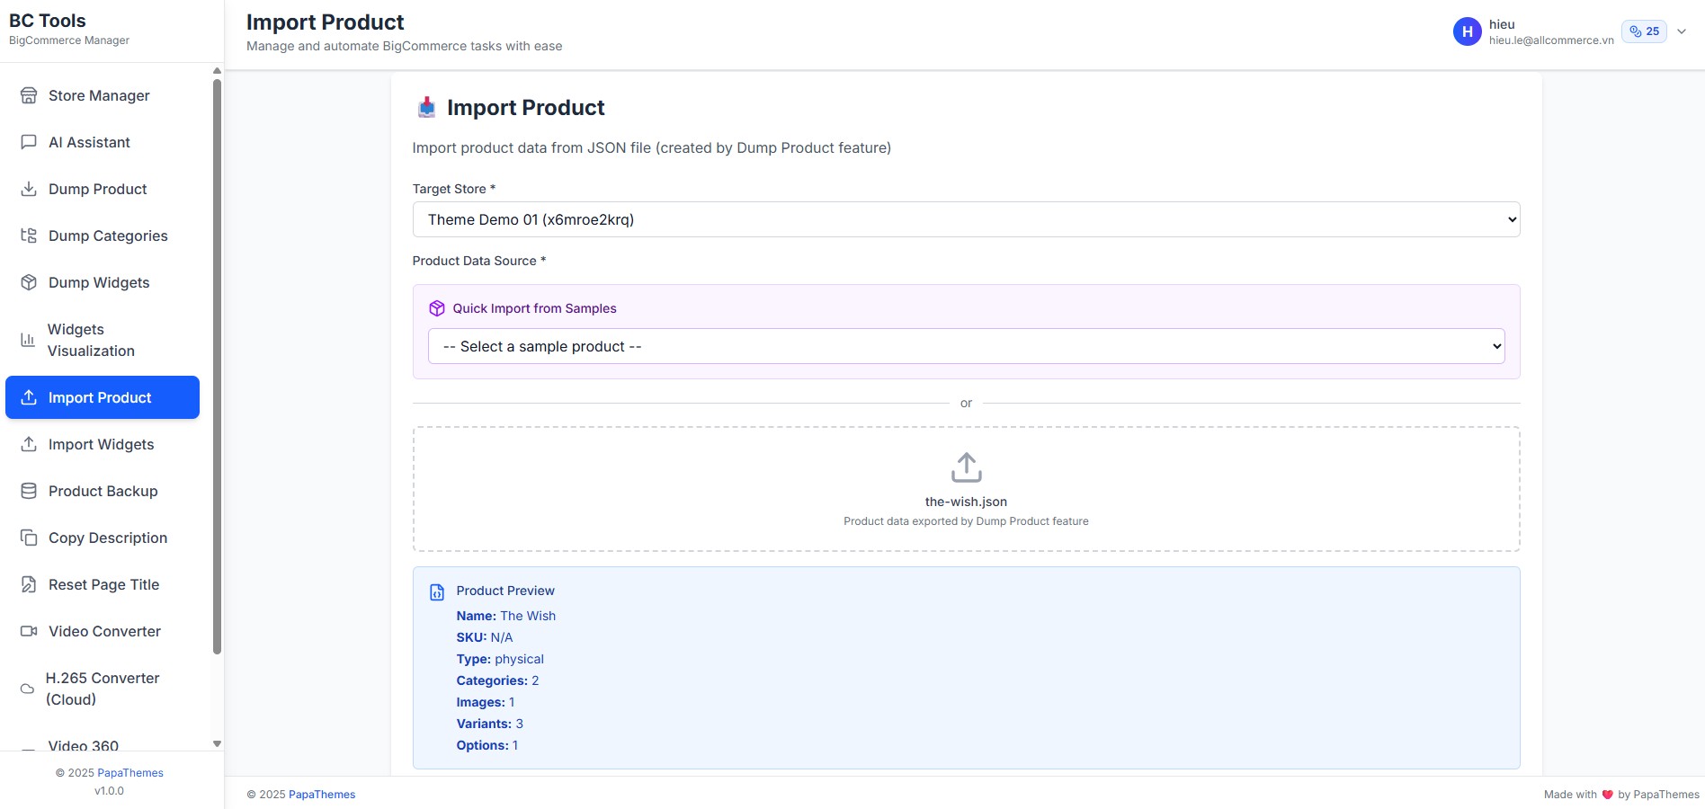The width and height of the screenshot is (1705, 809).
Task: Open the sample product selector dropdown
Action: coord(965,346)
